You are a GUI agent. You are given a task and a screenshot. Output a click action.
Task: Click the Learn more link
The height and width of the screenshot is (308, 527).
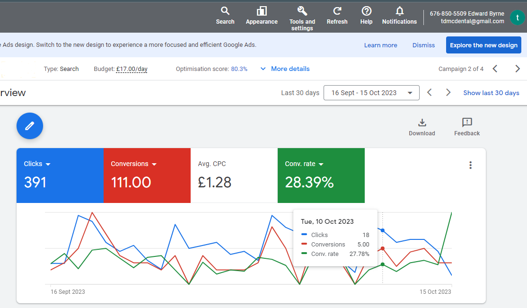(380, 44)
